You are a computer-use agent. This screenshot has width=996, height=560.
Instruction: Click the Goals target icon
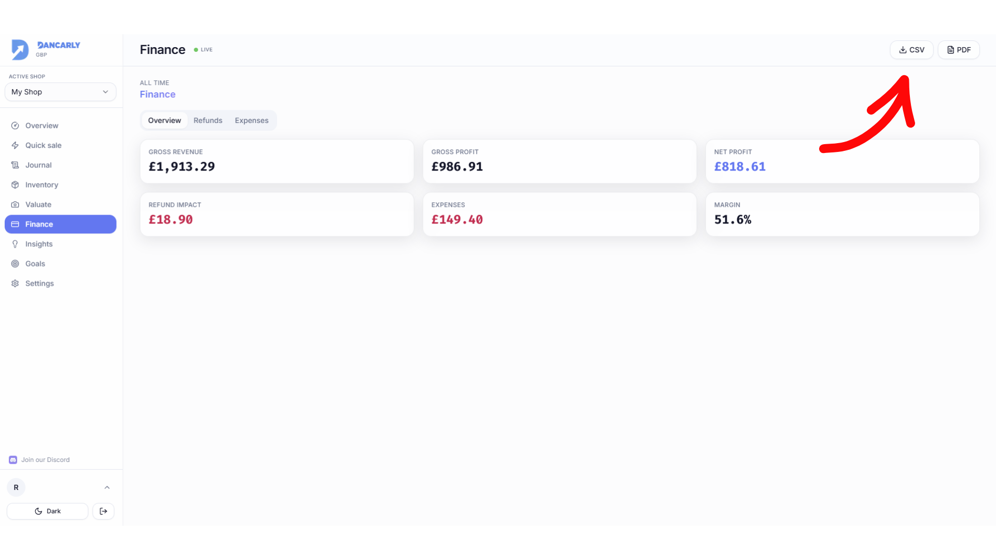[x=15, y=263]
